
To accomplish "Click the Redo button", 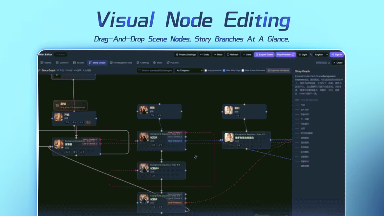I will tap(218, 54).
